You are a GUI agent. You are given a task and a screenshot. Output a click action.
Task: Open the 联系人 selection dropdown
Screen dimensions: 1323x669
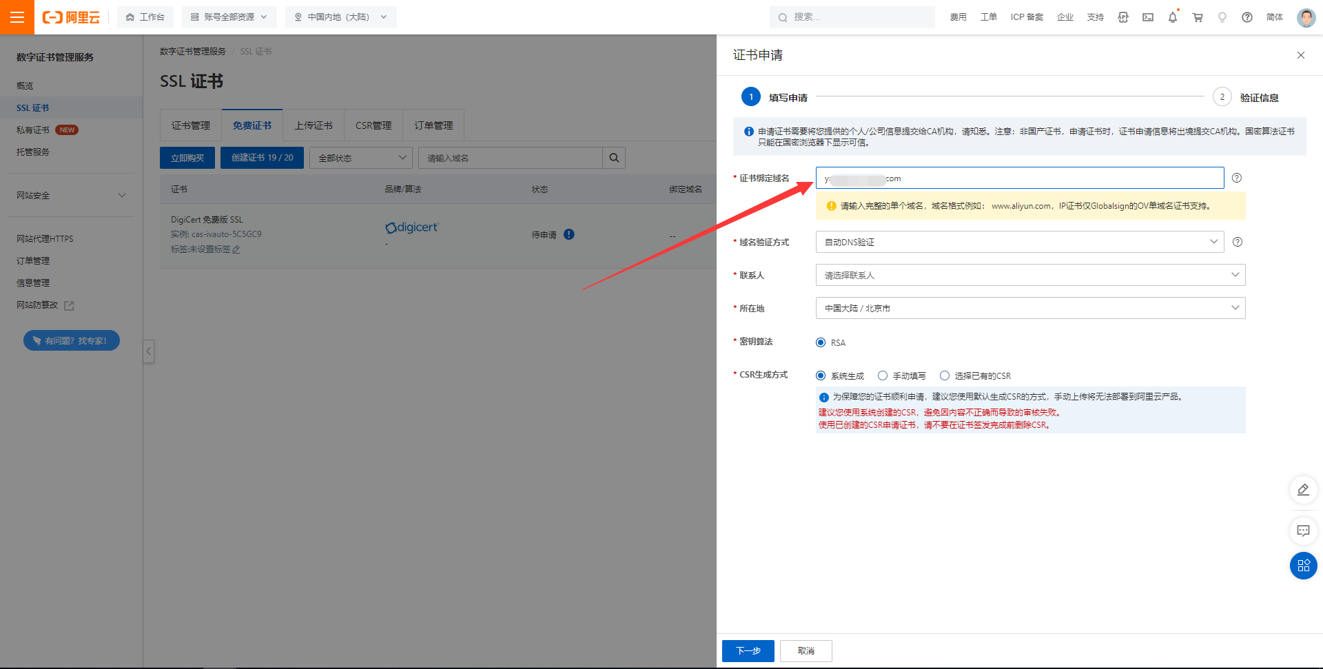tap(1031, 275)
